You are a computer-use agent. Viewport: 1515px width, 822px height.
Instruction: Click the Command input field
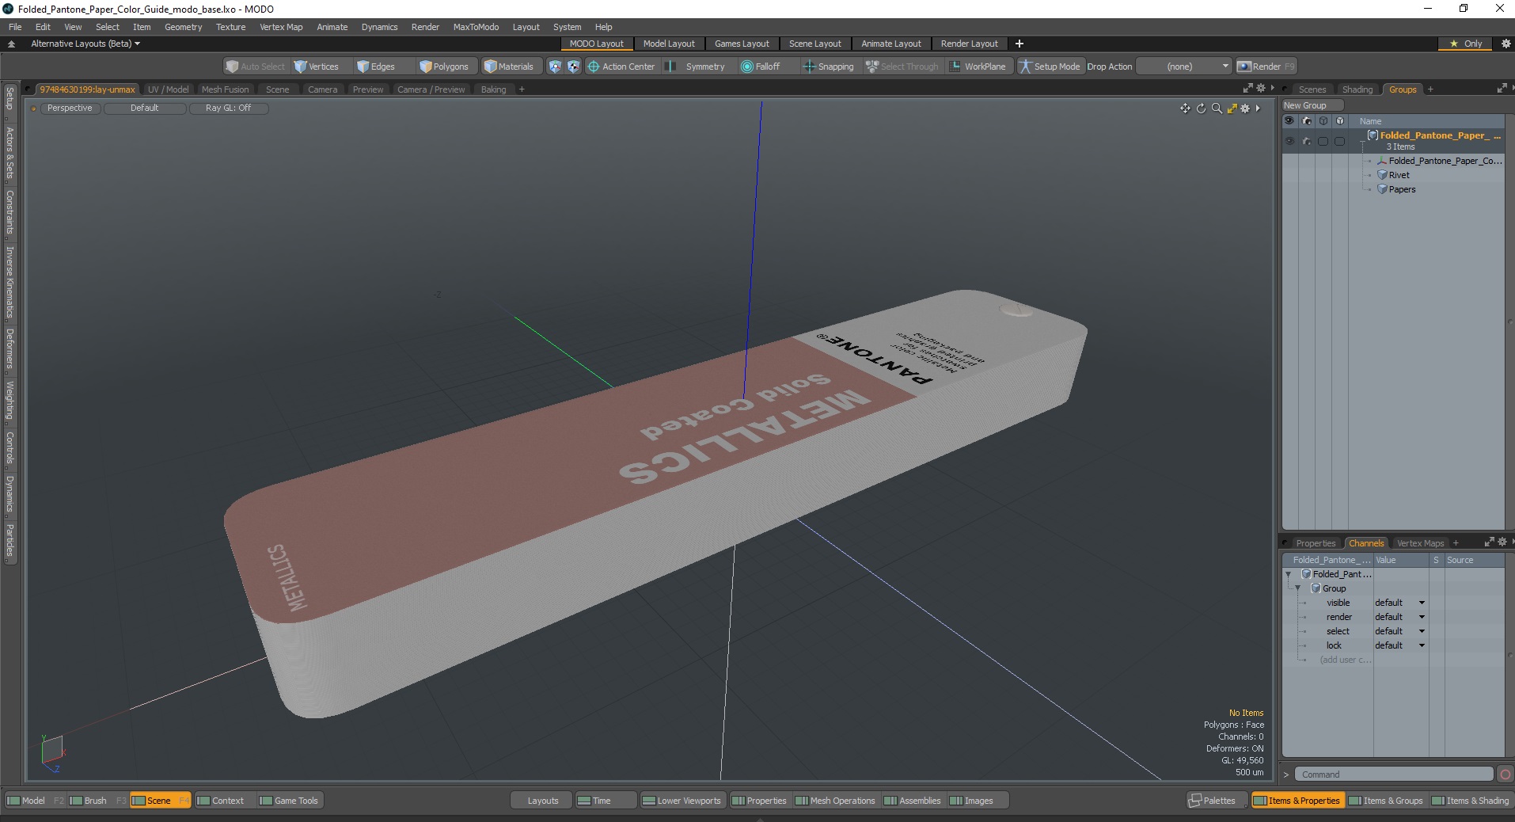click(1394, 774)
